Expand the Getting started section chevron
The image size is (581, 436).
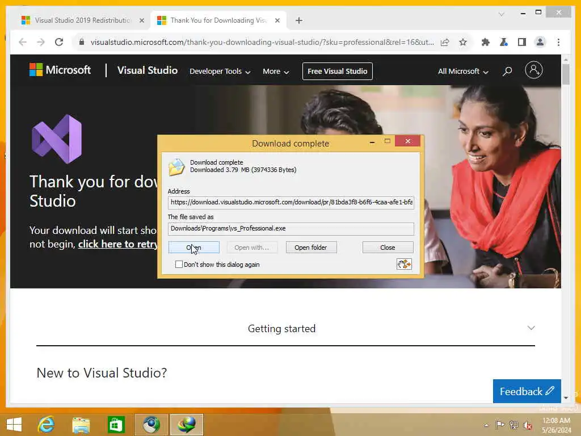pos(531,328)
